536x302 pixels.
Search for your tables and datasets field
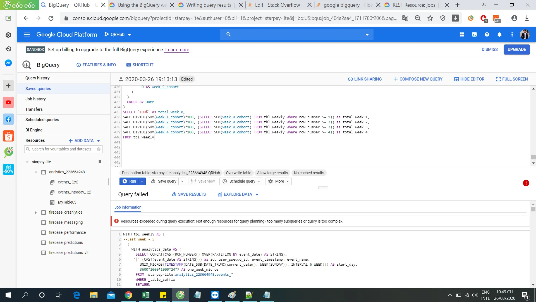62,149
